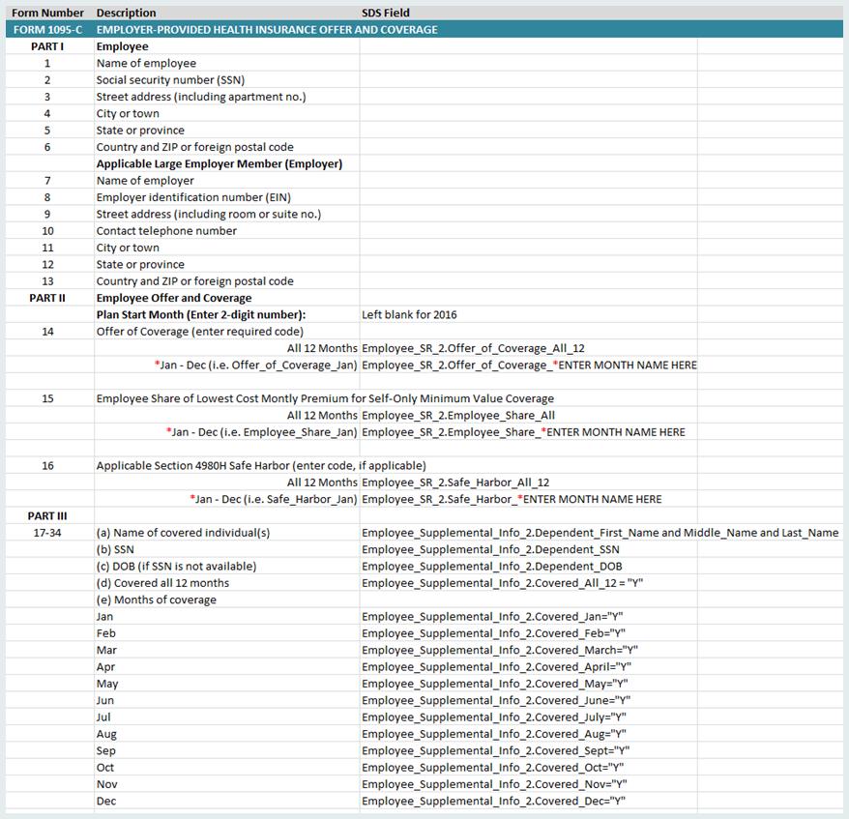Click the 'PART I' cell
Image resolution: width=849 pixels, height=819 pixels.
pyautogui.click(x=47, y=46)
